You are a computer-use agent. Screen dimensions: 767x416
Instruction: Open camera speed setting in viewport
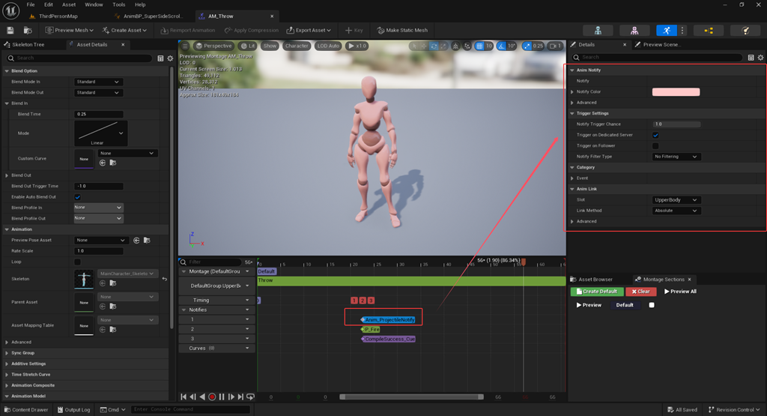coord(555,46)
